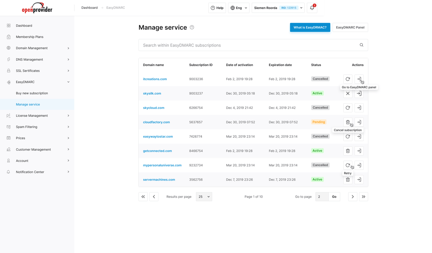432x253 pixels.
Task: Click the notification bell icon
Action: (x=312, y=8)
